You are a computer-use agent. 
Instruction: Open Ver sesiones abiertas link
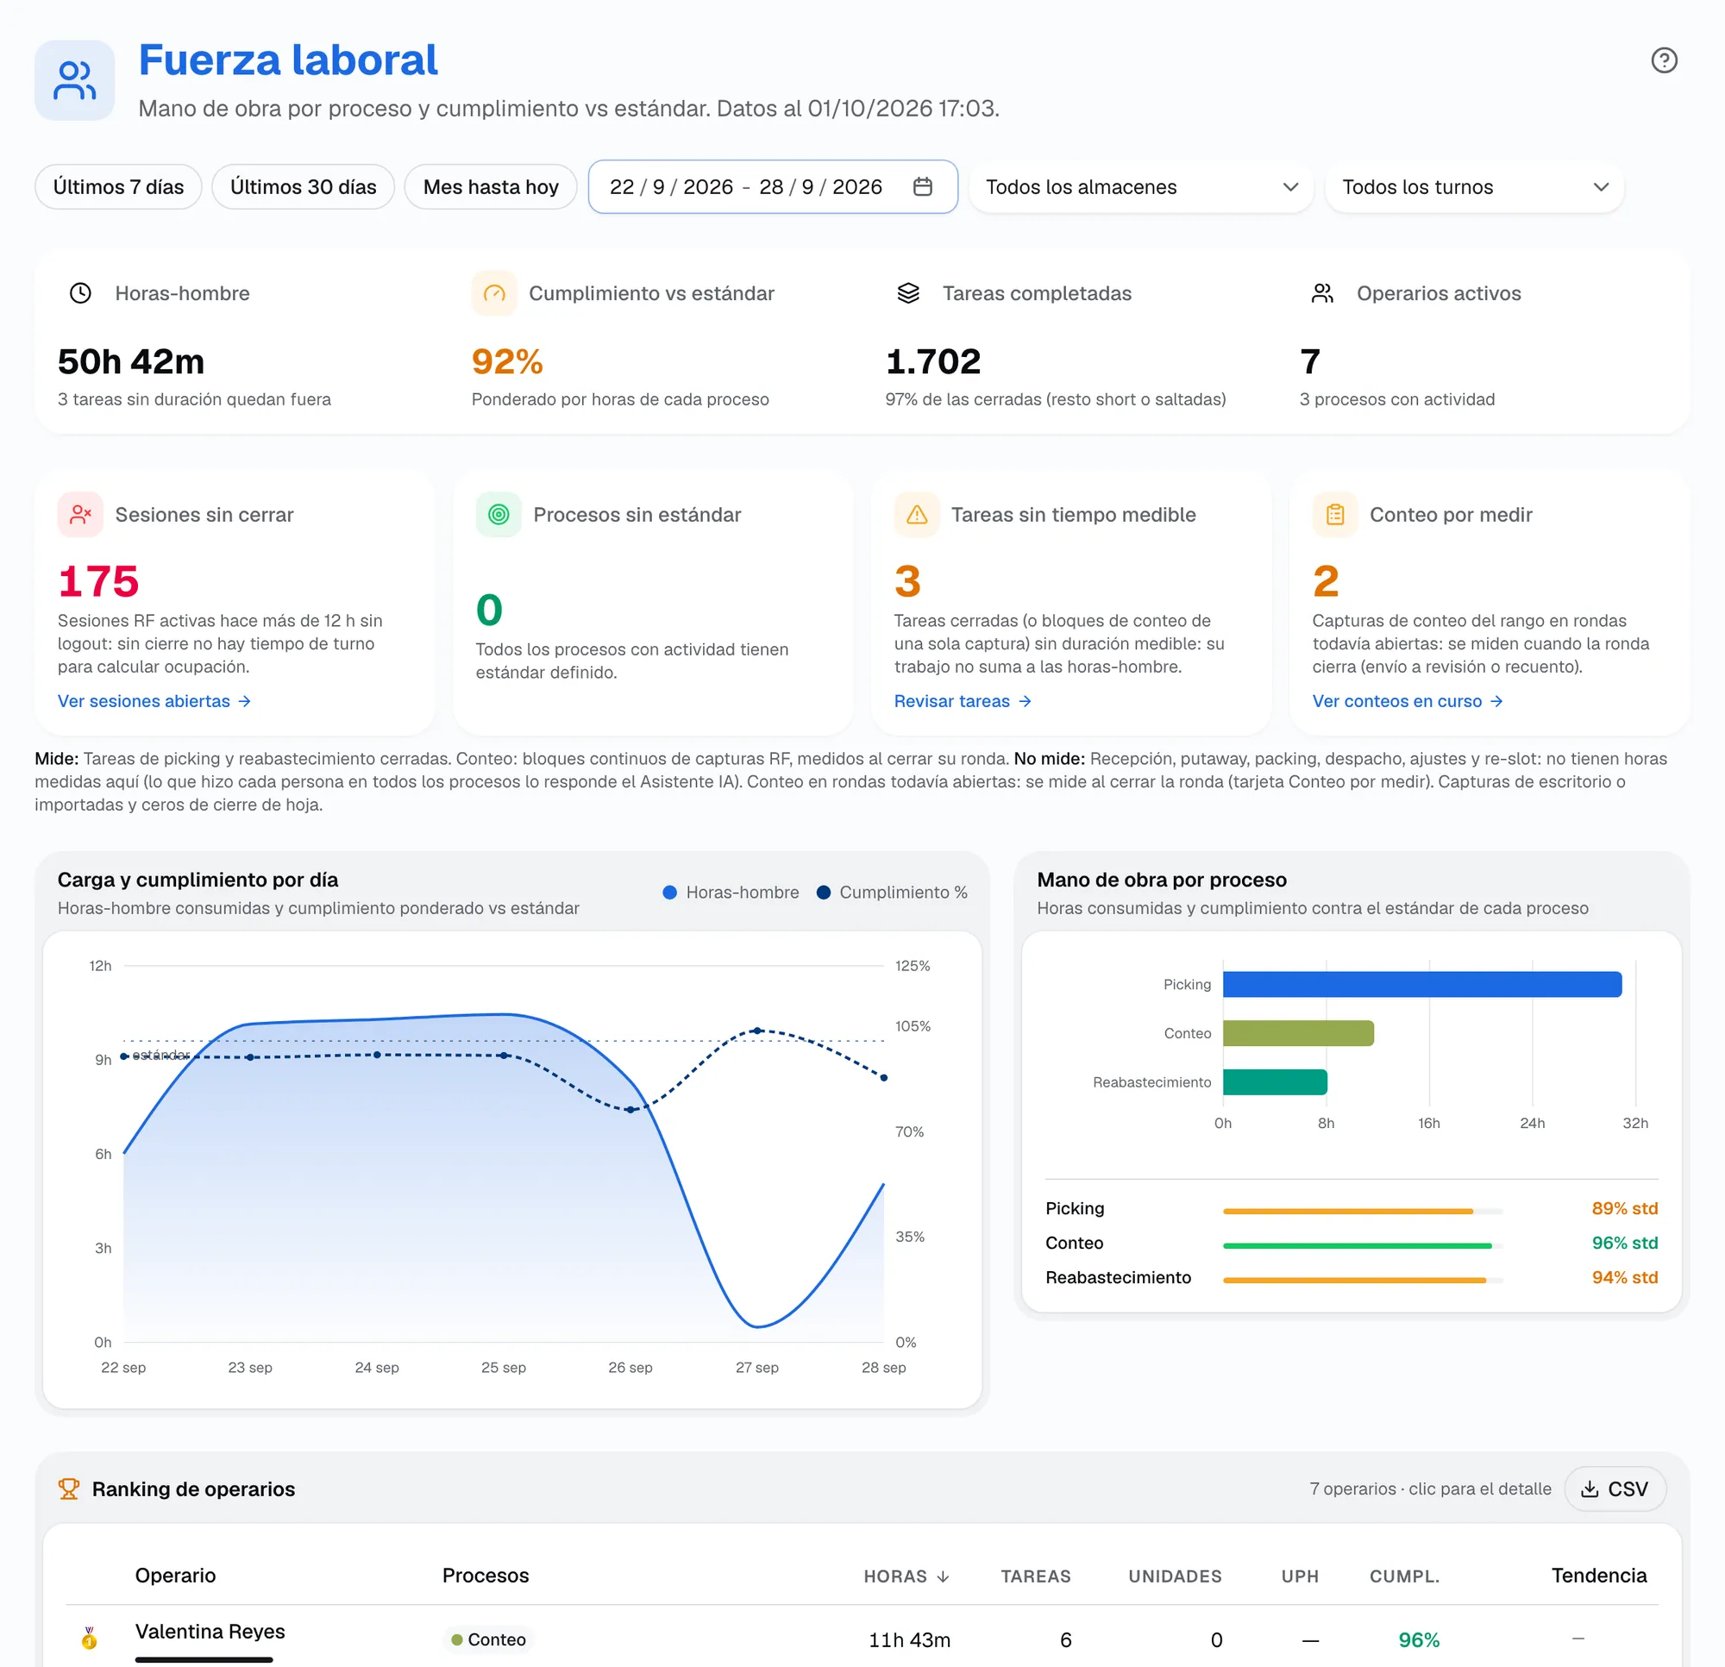coord(154,700)
